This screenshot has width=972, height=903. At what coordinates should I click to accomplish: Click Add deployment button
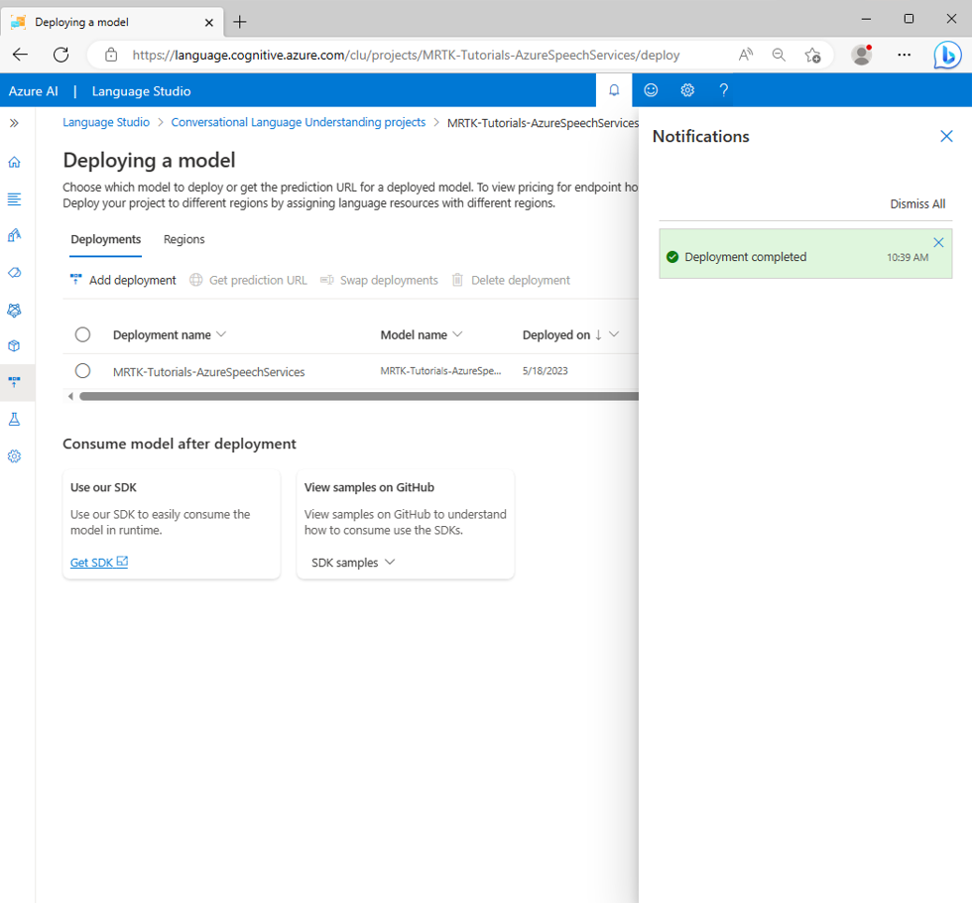(x=123, y=280)
